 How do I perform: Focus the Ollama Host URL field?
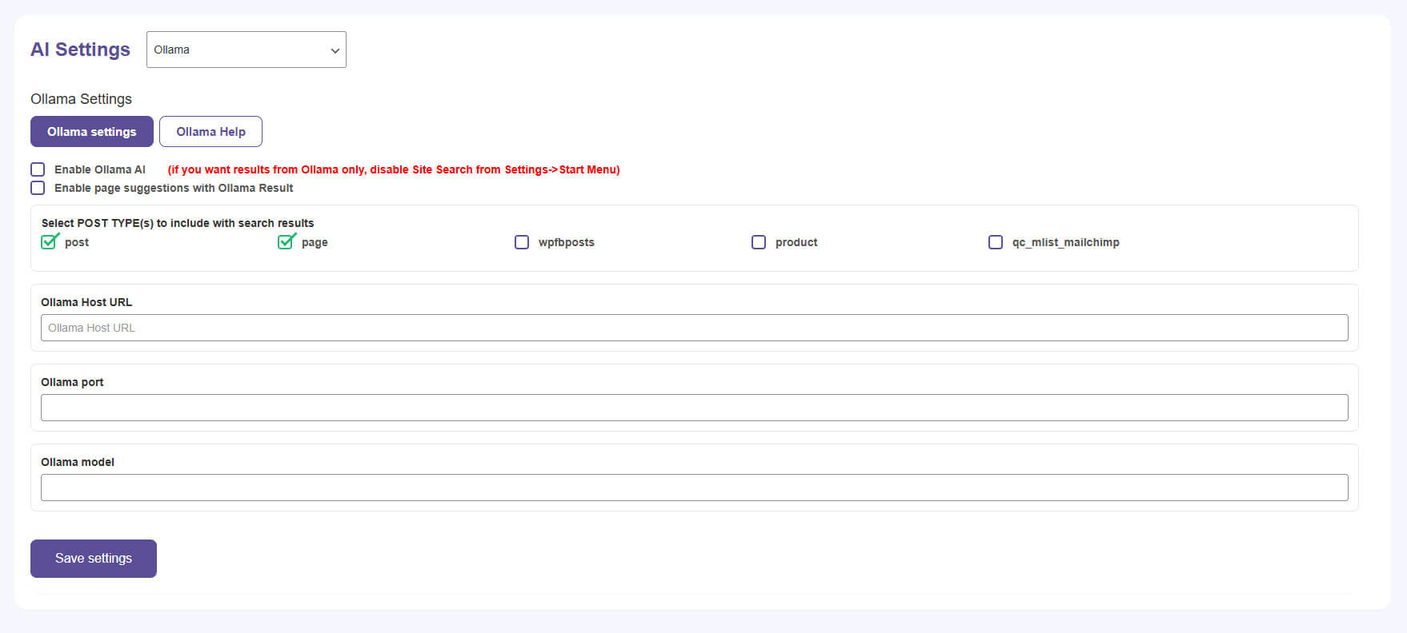pyautogui.click(x=695, y=328)
